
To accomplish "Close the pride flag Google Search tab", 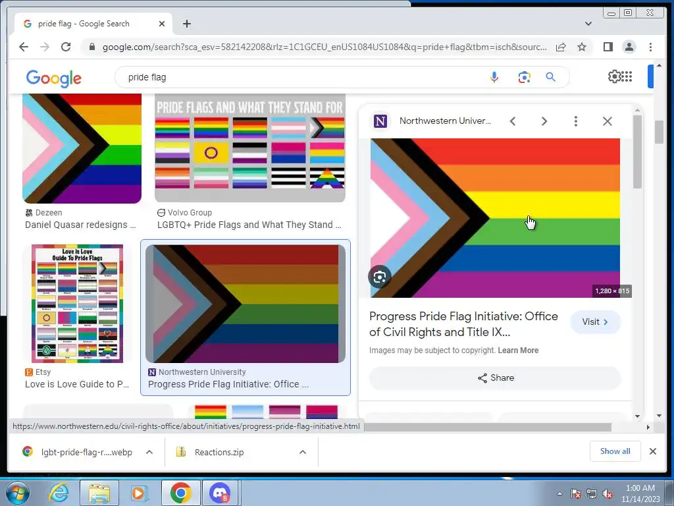I will coord(162,24).
